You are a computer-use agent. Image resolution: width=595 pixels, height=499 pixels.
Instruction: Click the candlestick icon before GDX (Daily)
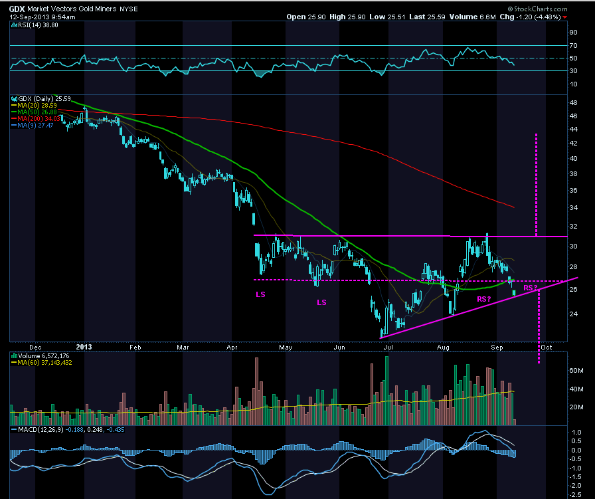(15, 99)
